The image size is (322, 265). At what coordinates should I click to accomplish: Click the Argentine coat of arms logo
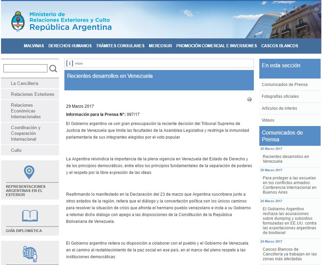click(x=18, y=21)
